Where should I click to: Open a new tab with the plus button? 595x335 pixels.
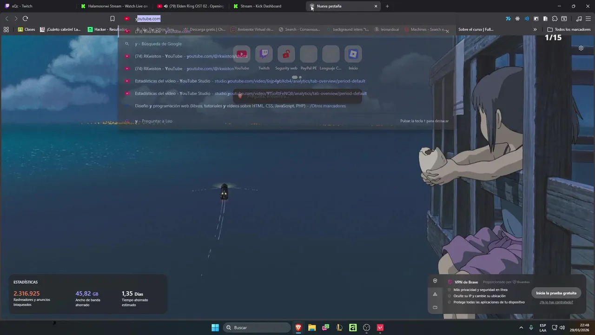pos(387,6)
